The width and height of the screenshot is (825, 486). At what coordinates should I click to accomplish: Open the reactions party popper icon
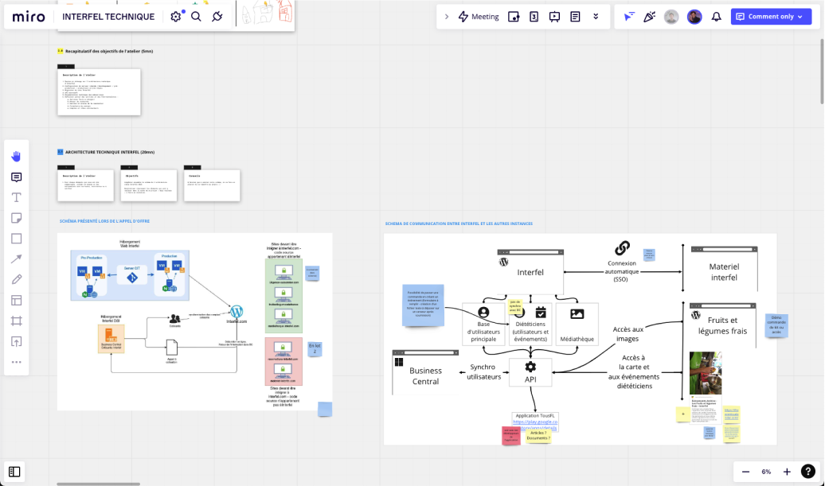point(650,17)
